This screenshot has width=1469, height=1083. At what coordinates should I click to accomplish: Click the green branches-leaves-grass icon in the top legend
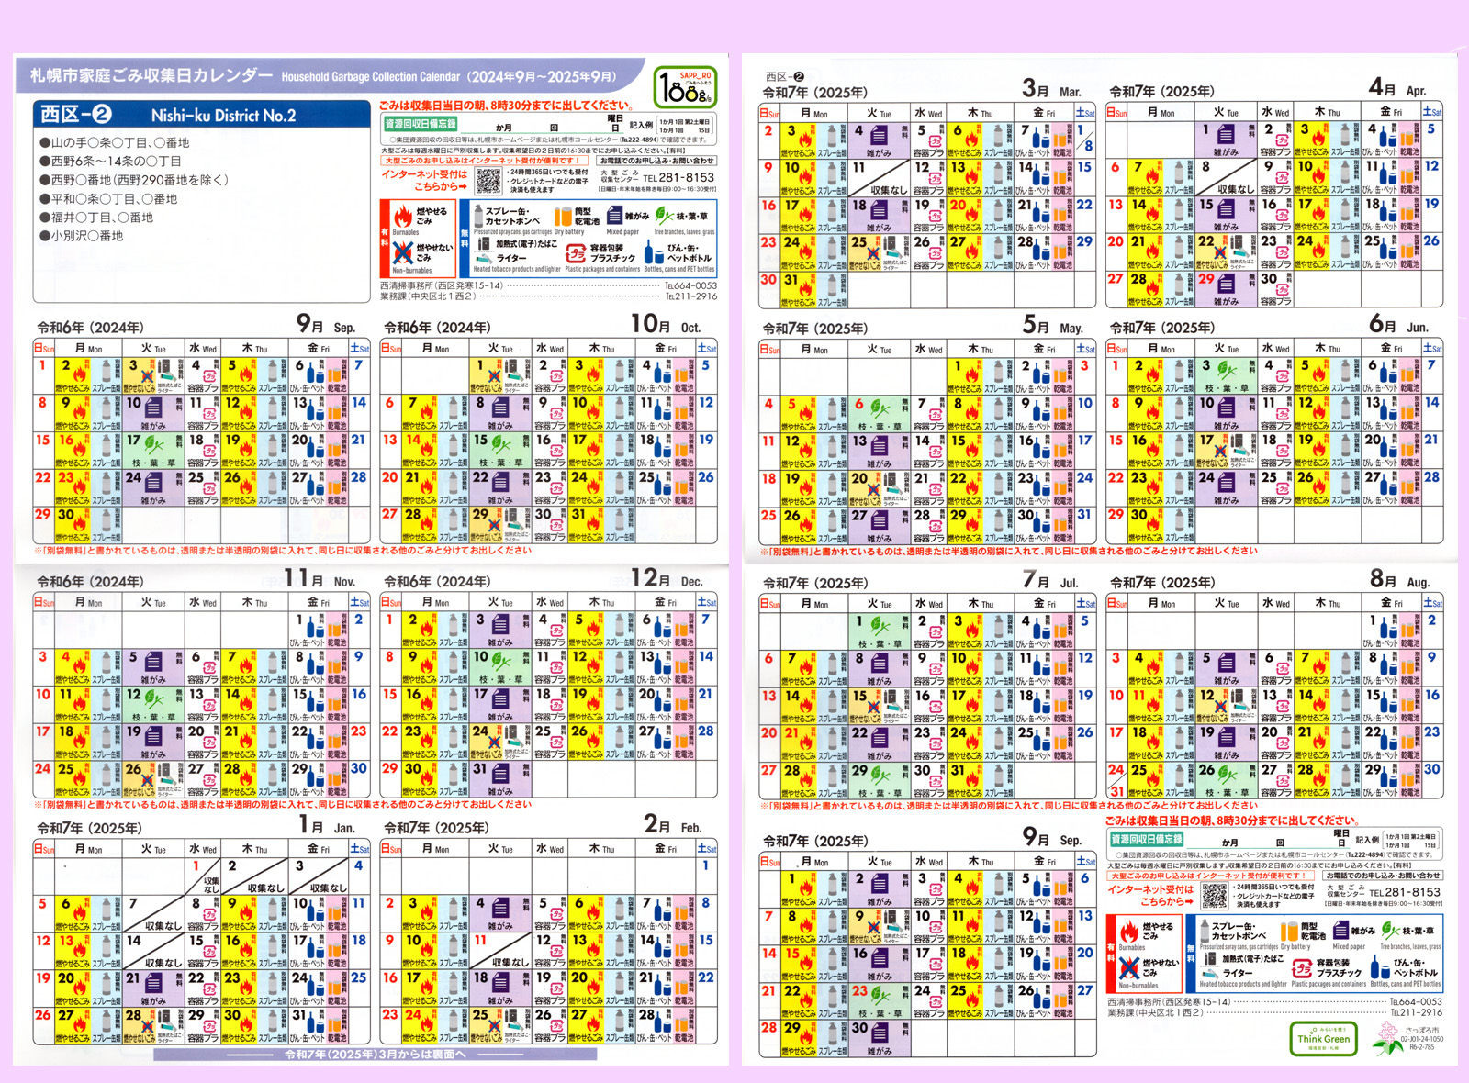(x=664, y=216)
